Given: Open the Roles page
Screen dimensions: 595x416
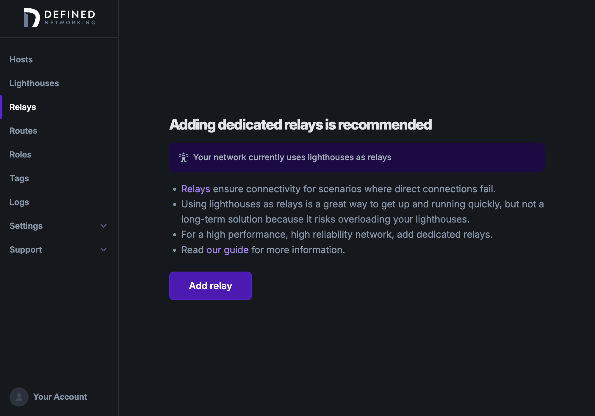Looking at the screenshot, I should tap(20, 155).
